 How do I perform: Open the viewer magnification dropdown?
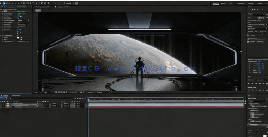tap(38, 92)
